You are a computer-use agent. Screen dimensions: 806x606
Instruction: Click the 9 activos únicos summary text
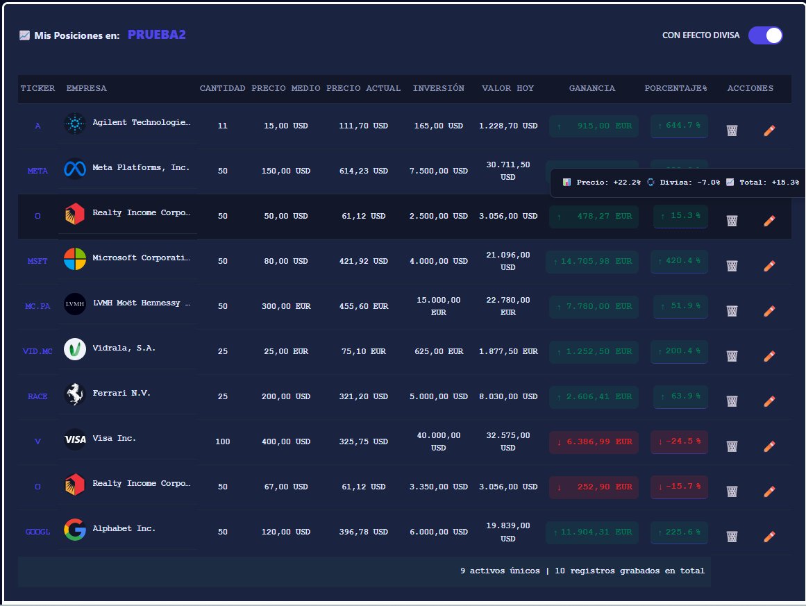(500, 571)
